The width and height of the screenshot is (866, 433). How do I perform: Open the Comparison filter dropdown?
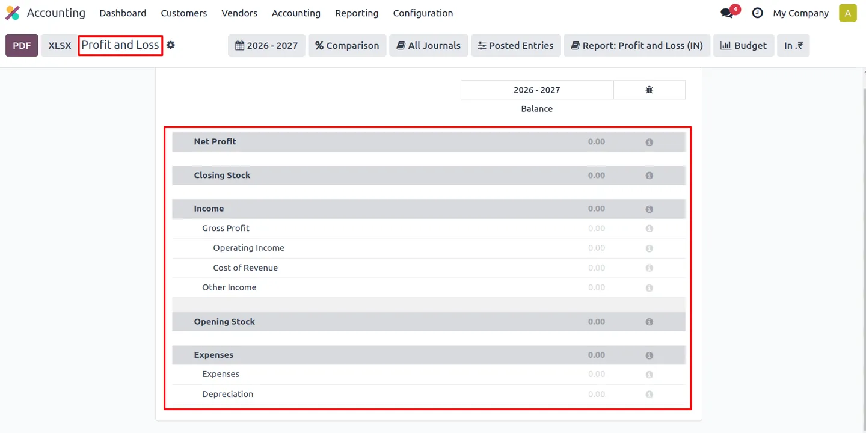pos(348,45)
